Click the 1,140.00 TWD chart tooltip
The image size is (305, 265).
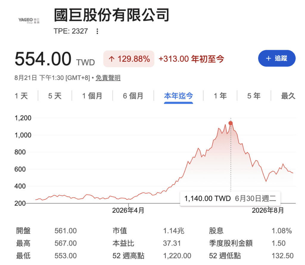230,199
